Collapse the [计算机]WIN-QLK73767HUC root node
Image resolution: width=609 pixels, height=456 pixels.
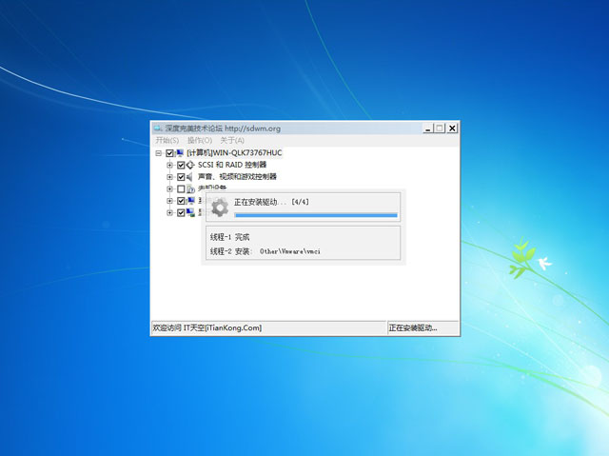pyautogui.click(x=159, y=153)
